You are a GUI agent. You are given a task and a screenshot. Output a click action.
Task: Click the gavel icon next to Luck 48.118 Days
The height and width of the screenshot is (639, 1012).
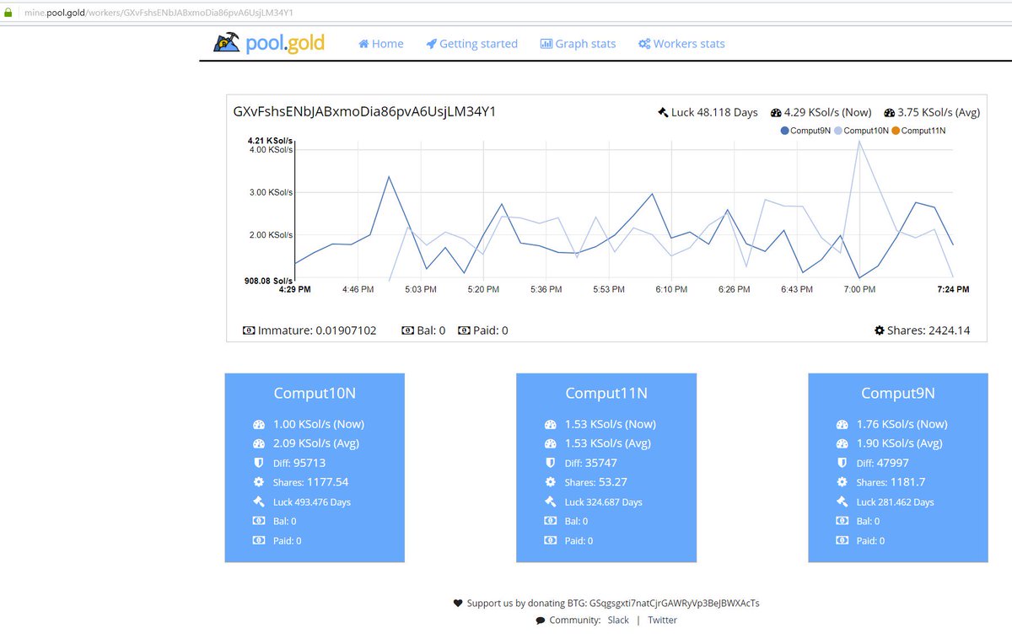pyautogui.click(x=663, y=112)
